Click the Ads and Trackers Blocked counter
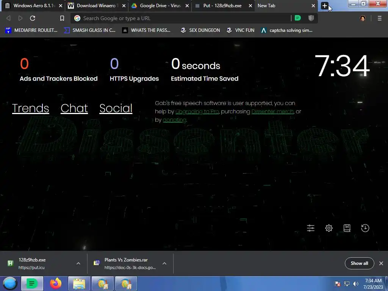Image resolution: width=388 pixels, height=291 pixels. click(x=59, y=70)
